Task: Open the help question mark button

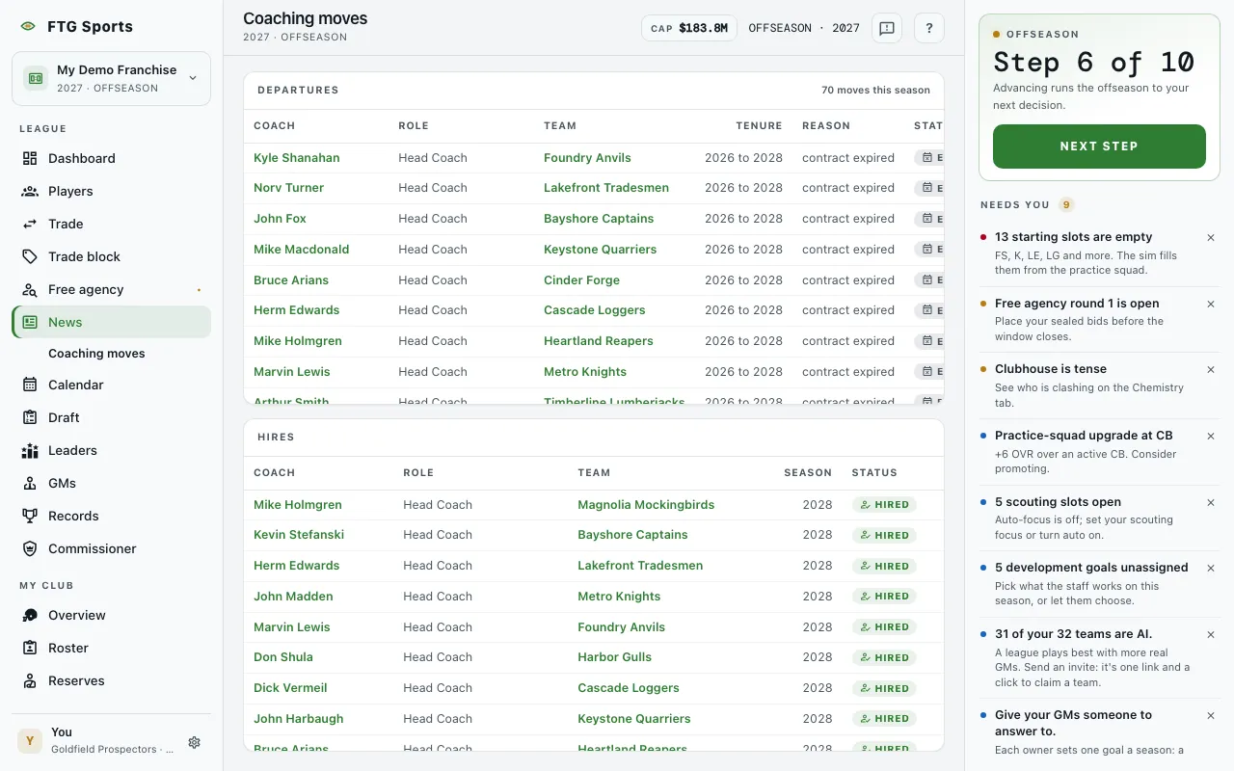Action: [x=928, y=28]
